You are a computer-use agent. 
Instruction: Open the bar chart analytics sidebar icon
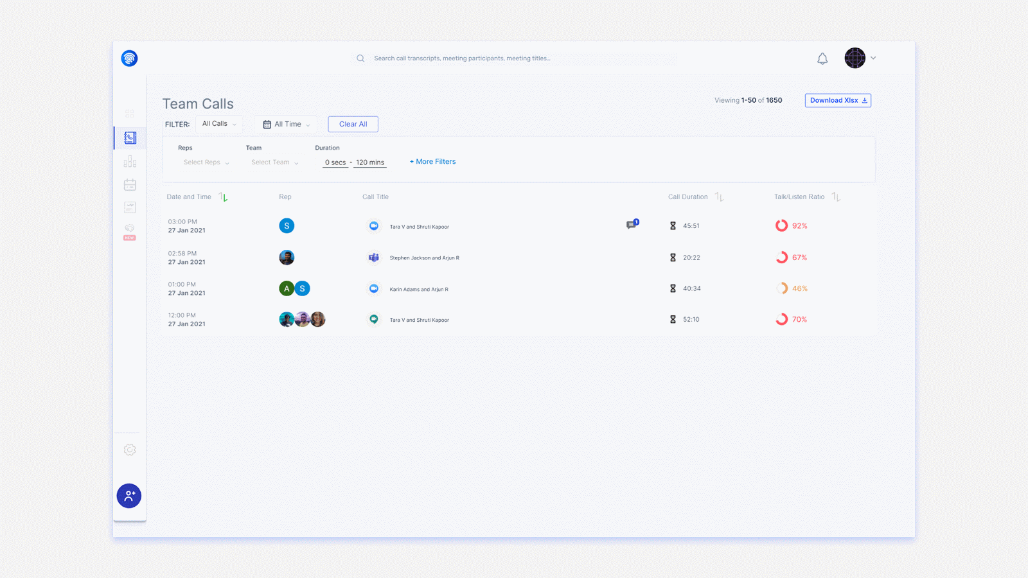pos(130,161)
